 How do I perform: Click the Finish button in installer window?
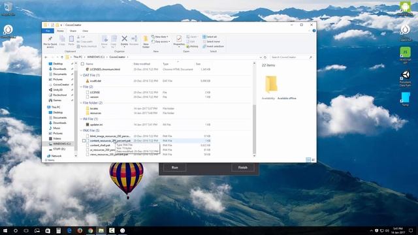(x=242, y=168)
